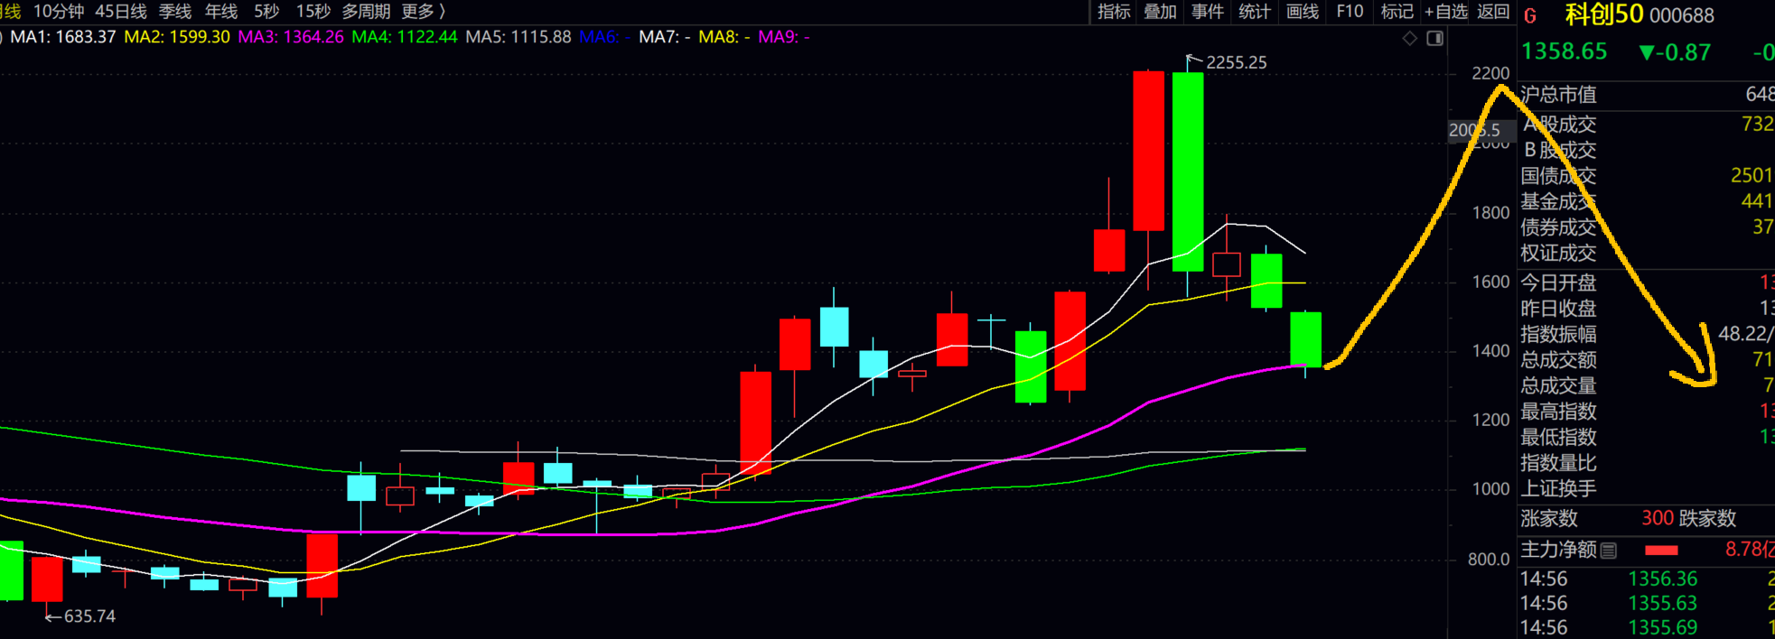Switch to the 5秒 period
Image resolution: width=1775 pixels, height=639 pixels.
point(266,12)
